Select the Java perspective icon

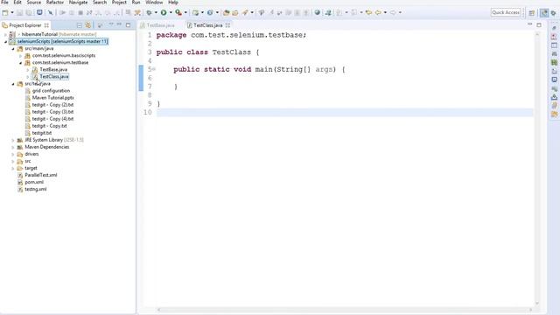[x=543, y=12]
